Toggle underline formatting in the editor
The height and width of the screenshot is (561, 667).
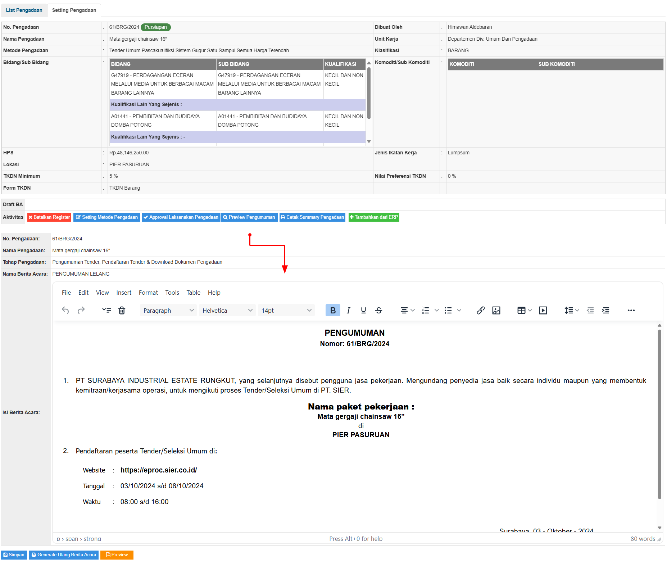coord(363,311)
